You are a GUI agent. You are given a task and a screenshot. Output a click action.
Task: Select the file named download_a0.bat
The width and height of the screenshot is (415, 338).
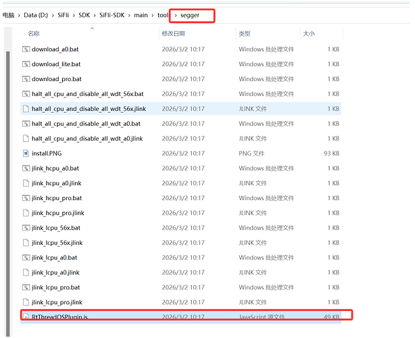point(55,49)
